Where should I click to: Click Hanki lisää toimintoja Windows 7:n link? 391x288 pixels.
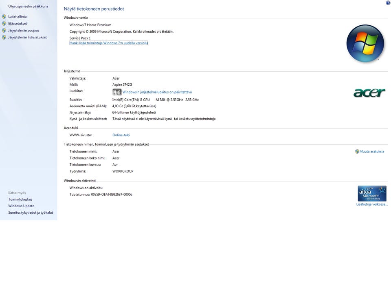[109, 43]
